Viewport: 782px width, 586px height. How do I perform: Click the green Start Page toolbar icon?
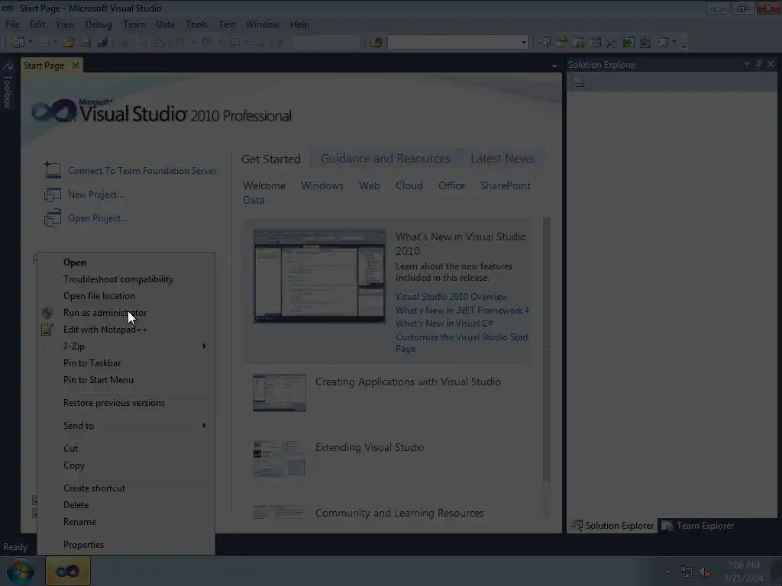click(629, 43)
